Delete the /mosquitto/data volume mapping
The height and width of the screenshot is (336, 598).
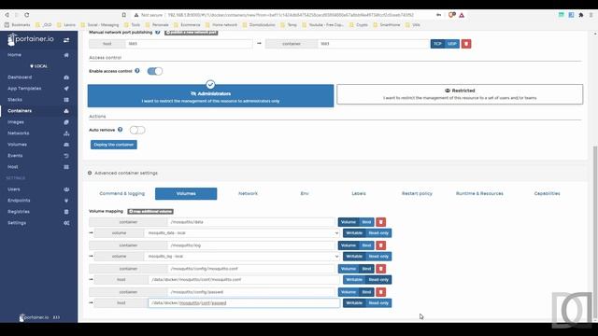point(380,222)
